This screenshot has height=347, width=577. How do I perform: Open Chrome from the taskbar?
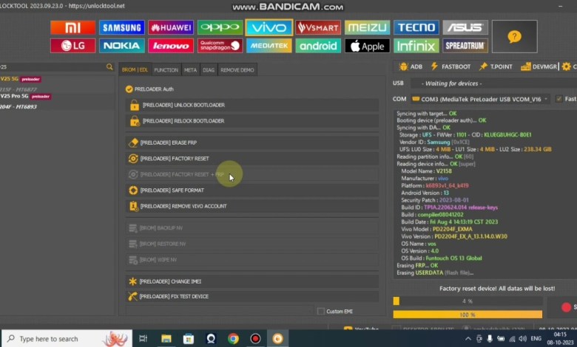pos(233,339)
